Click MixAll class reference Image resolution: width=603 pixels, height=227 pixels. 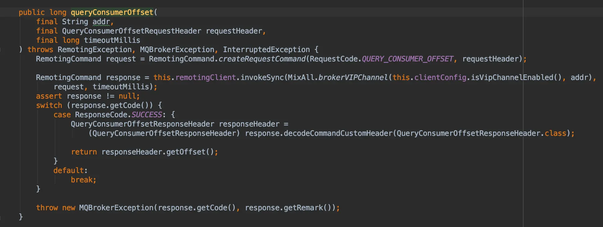pos(301,78)
